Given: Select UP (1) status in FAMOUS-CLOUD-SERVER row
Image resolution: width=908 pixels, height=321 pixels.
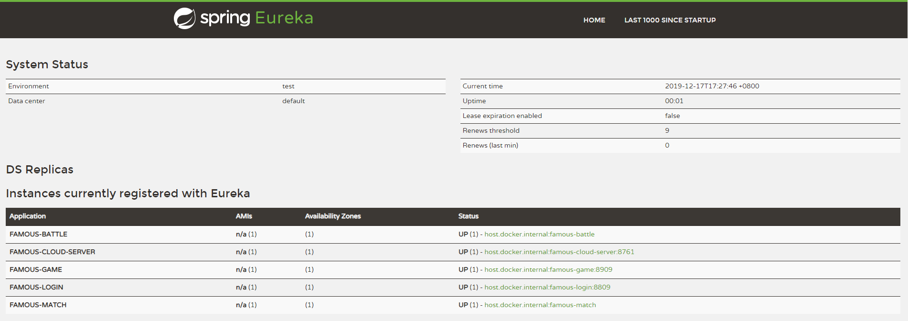Looking at the screenshot, I should (468, 252).
